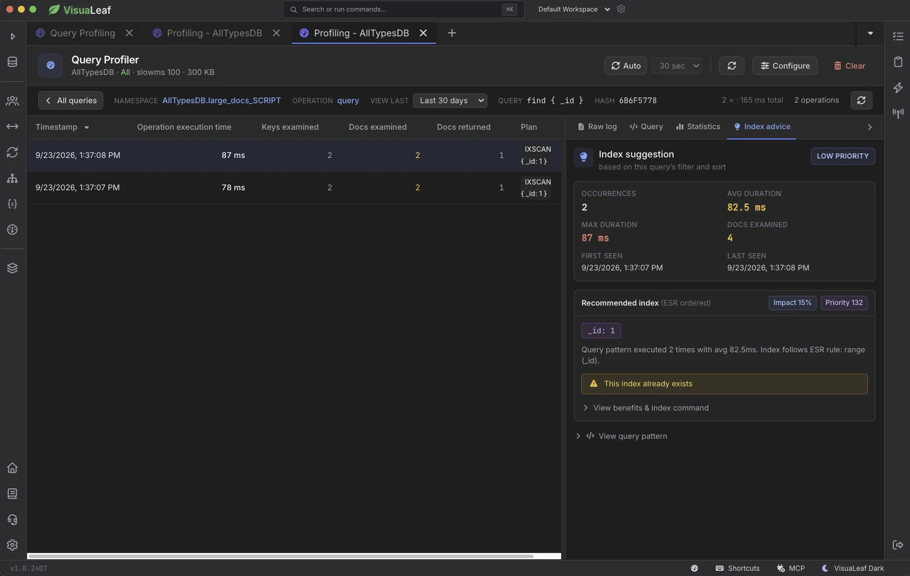Click the refresh icon next to Configure
The image size is (910, 576).
(x=732, y=66)
